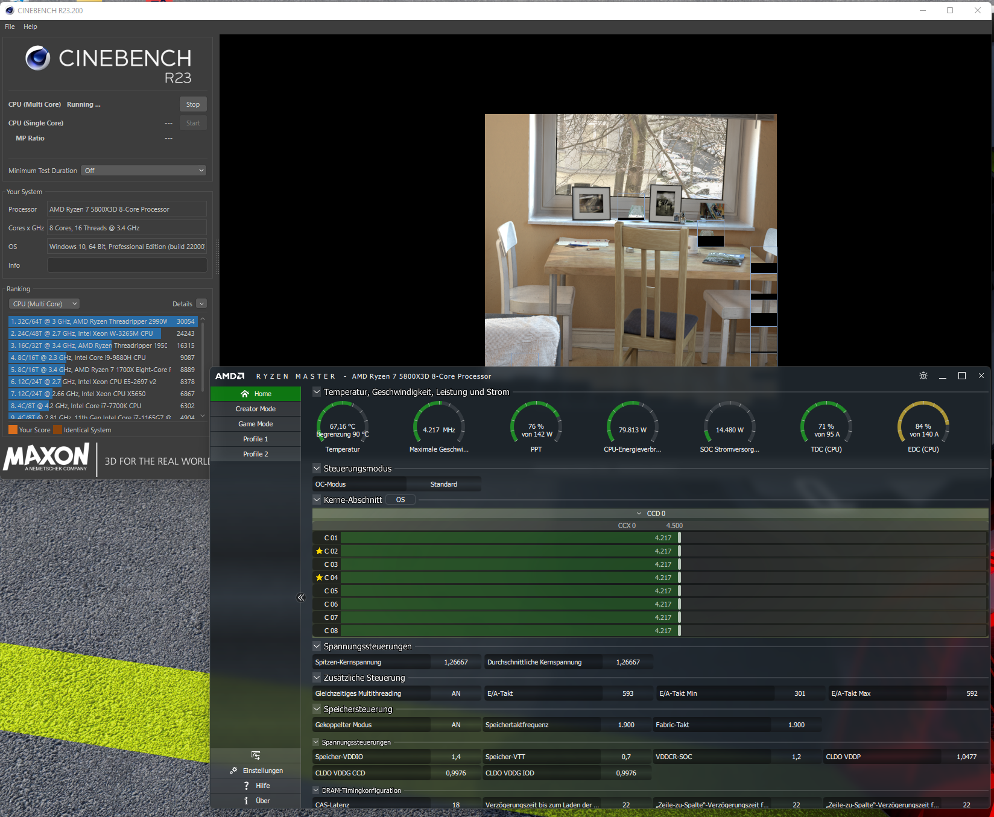Click Start for CPU Single Core test
The width and height of the screenshot is (994, 817).
click(x=193, y=123)
